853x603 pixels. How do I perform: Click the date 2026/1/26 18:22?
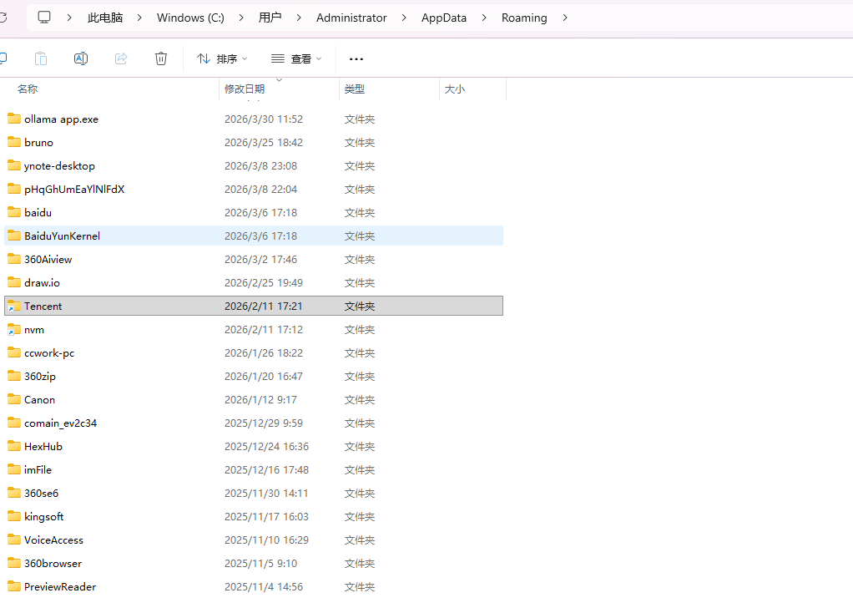click(x=263, y=352)
